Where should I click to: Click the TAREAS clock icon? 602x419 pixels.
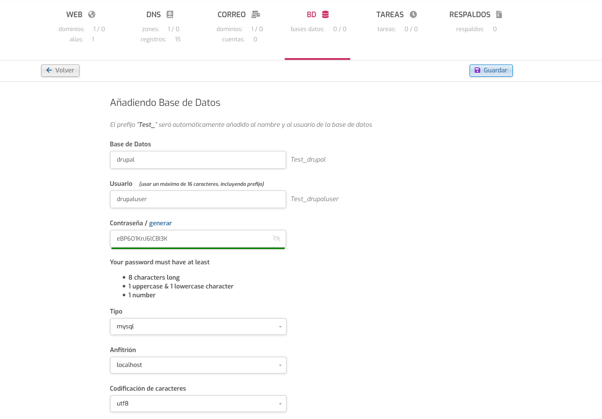click(413, 14)
